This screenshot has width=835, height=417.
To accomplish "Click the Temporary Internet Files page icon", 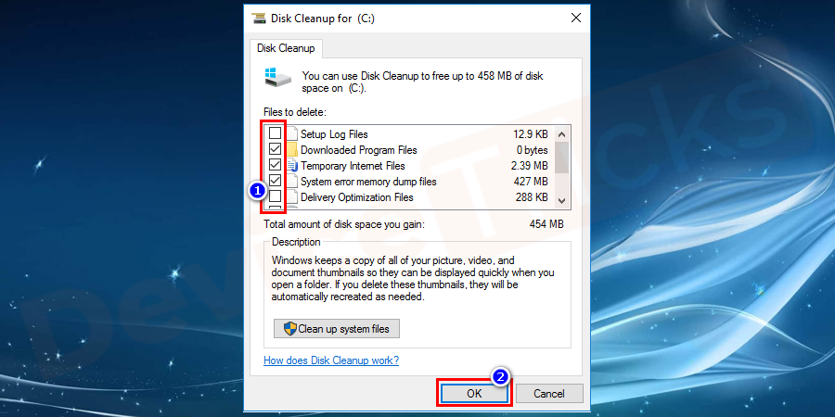I will [x=291, y=166].
